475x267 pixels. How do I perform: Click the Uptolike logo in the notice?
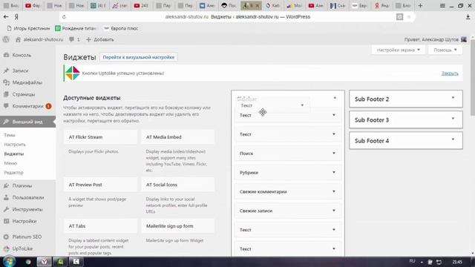pos(73,73)
